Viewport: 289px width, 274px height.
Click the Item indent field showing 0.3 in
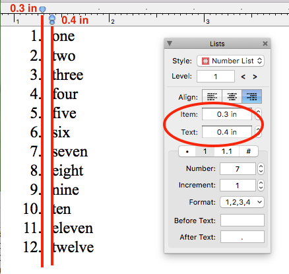pyautogui.click(x=227, y=114)
